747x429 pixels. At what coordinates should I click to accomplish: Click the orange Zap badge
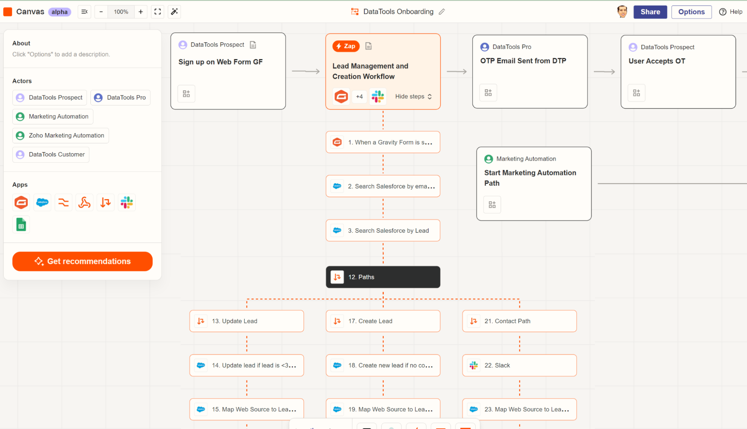point(346,46)
